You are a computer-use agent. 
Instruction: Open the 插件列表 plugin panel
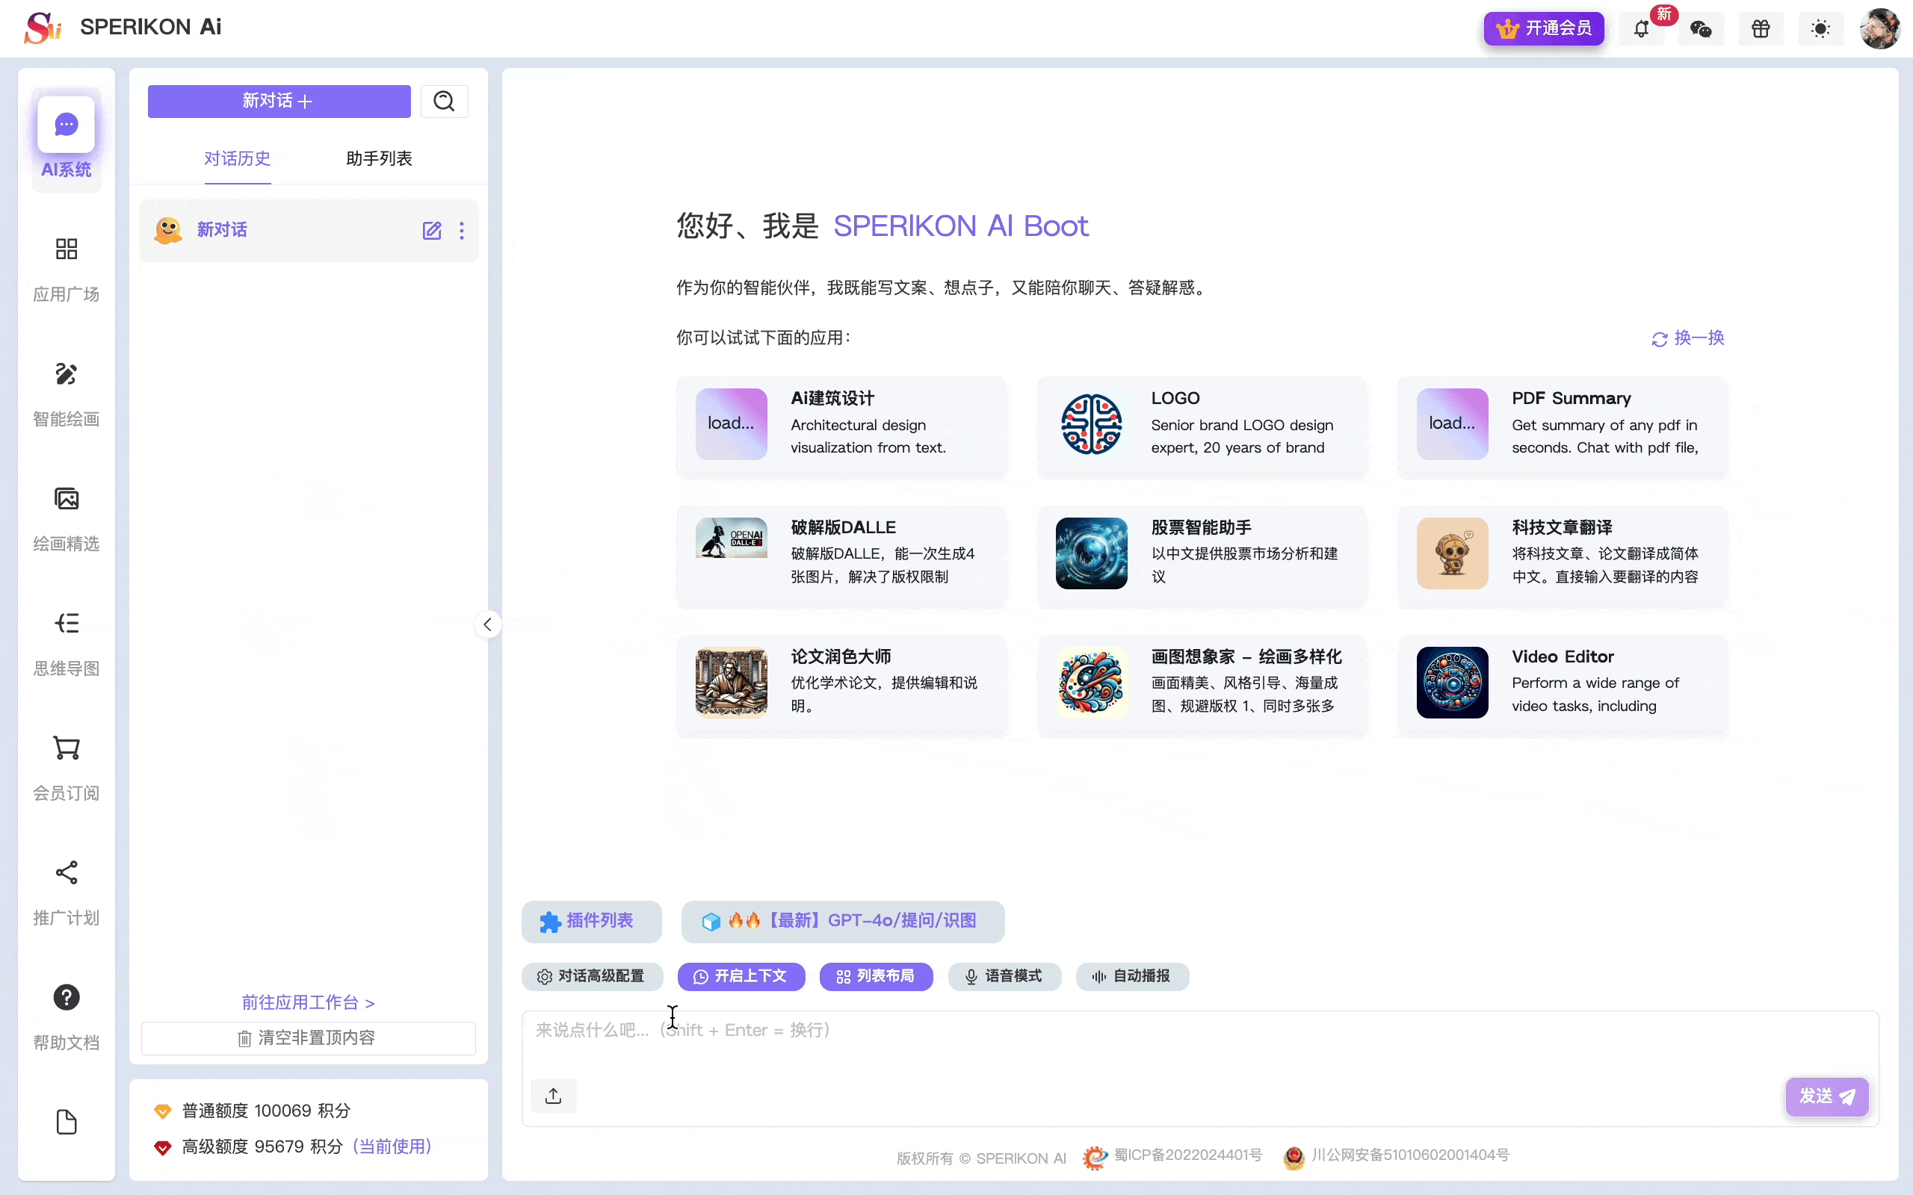[590, 922]
